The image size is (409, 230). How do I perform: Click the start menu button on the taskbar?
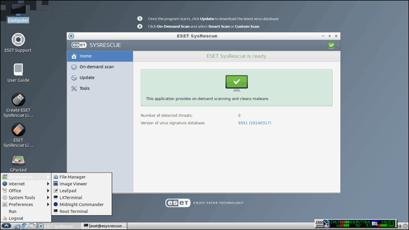tap(6, 226)
